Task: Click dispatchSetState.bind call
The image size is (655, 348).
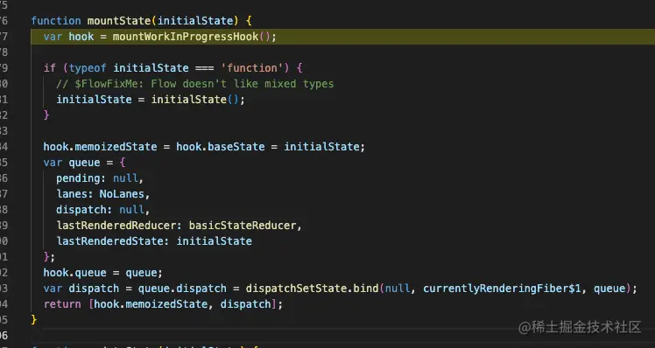Action: (312, 289)
